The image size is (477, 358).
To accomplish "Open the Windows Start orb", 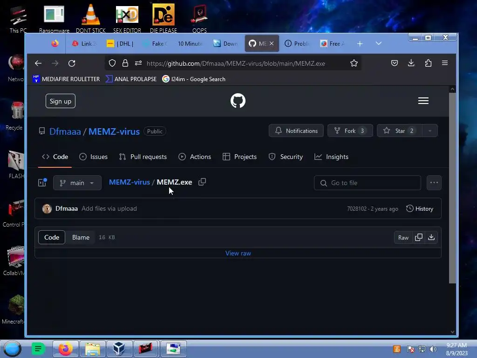I will tap(12, 349).
